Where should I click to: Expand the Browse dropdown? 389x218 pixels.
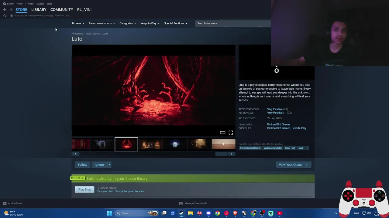pos(78,23)
